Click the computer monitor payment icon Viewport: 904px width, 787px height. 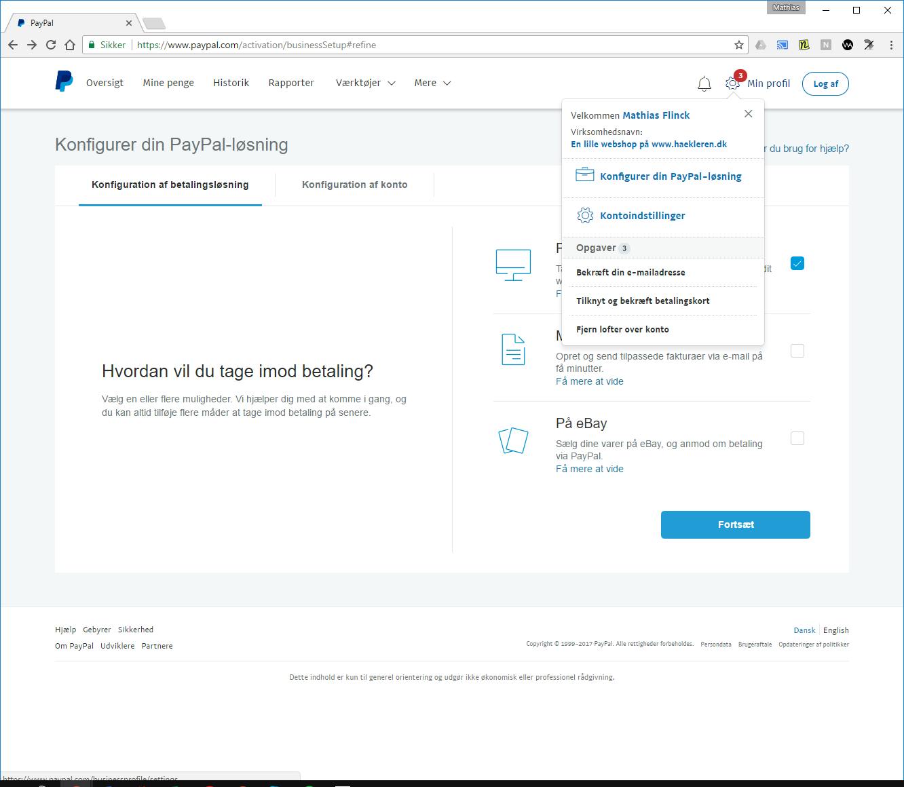(513, 265)
